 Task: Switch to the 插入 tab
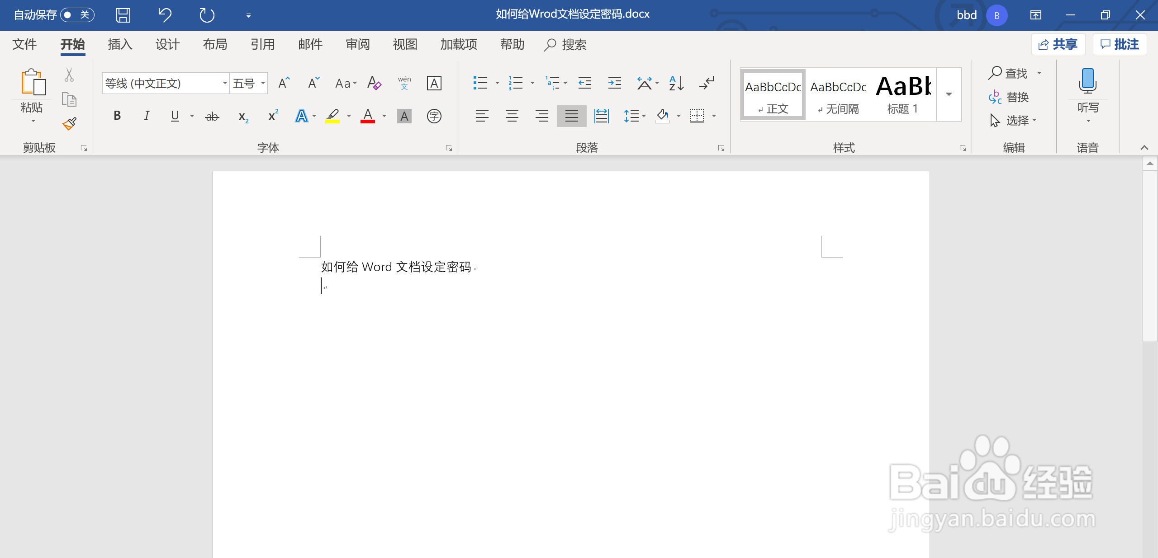(120, 44)
